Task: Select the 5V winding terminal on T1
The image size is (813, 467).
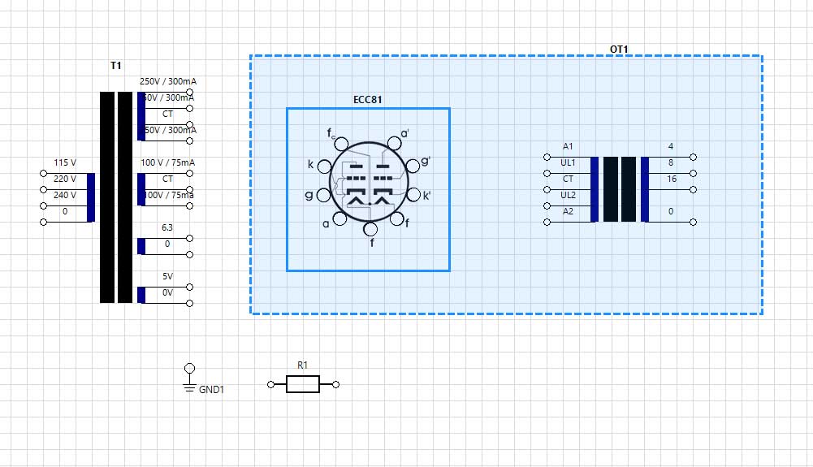Action: pyautogui.click(x=190, y=287)
